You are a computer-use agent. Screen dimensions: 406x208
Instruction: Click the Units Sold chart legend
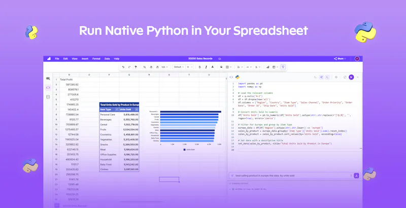click(x=189, y=150)
